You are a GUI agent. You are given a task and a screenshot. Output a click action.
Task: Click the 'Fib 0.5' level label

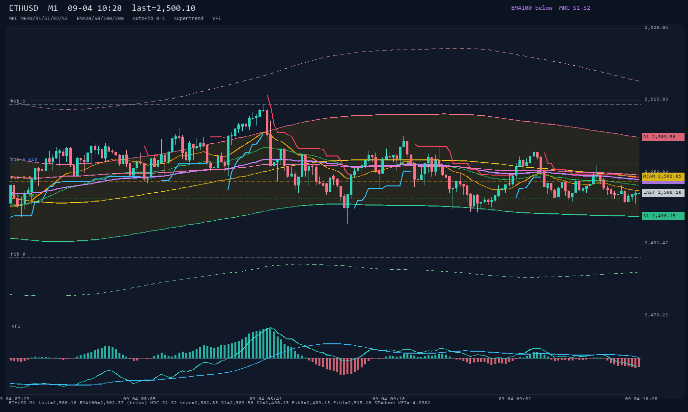coord(21,178)
